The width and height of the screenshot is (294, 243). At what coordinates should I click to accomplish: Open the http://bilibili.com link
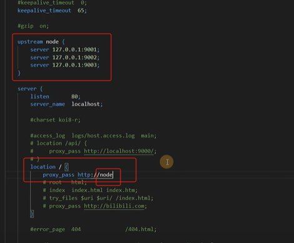[114, 206]
